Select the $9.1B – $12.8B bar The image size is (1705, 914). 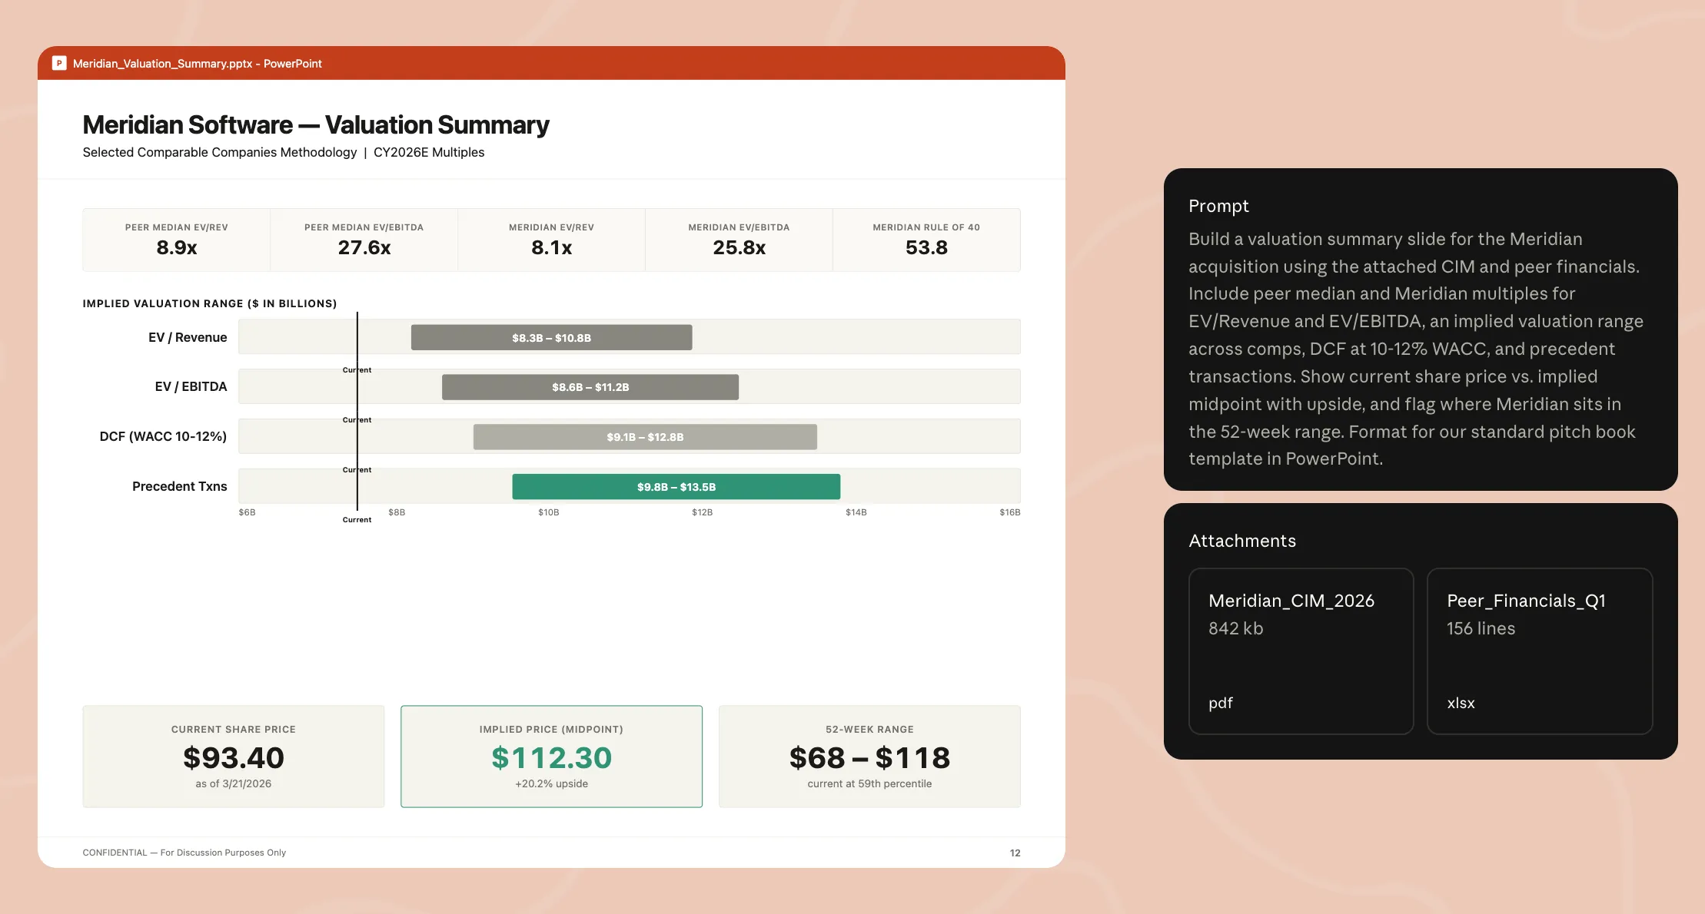pyautogui.click(x=645, y=437)
